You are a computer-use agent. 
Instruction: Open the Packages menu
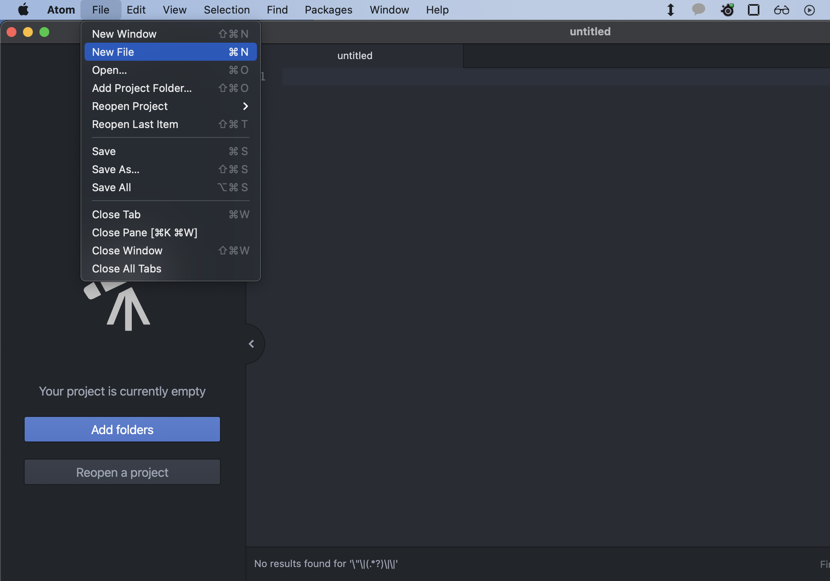tap(328, 9)
